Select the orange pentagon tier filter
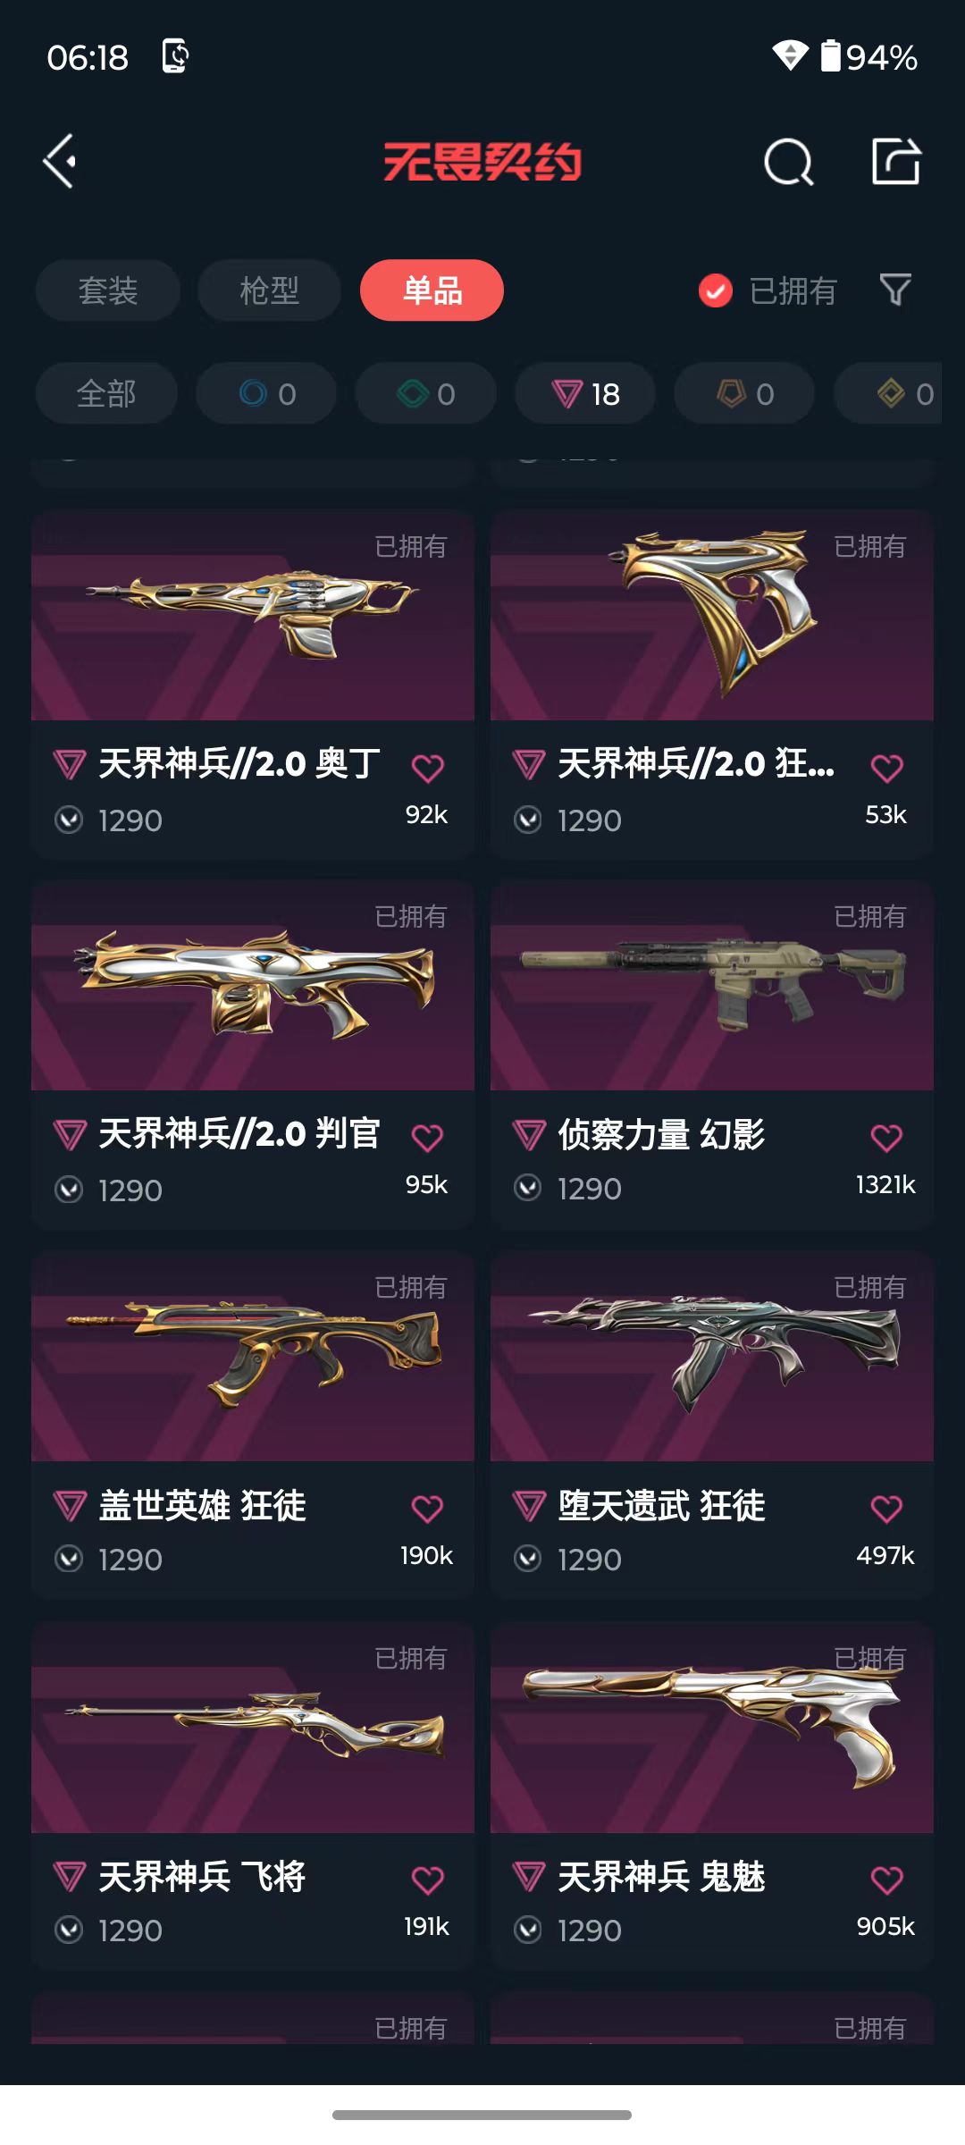965x2145 pixels. (x=744, y=393)
